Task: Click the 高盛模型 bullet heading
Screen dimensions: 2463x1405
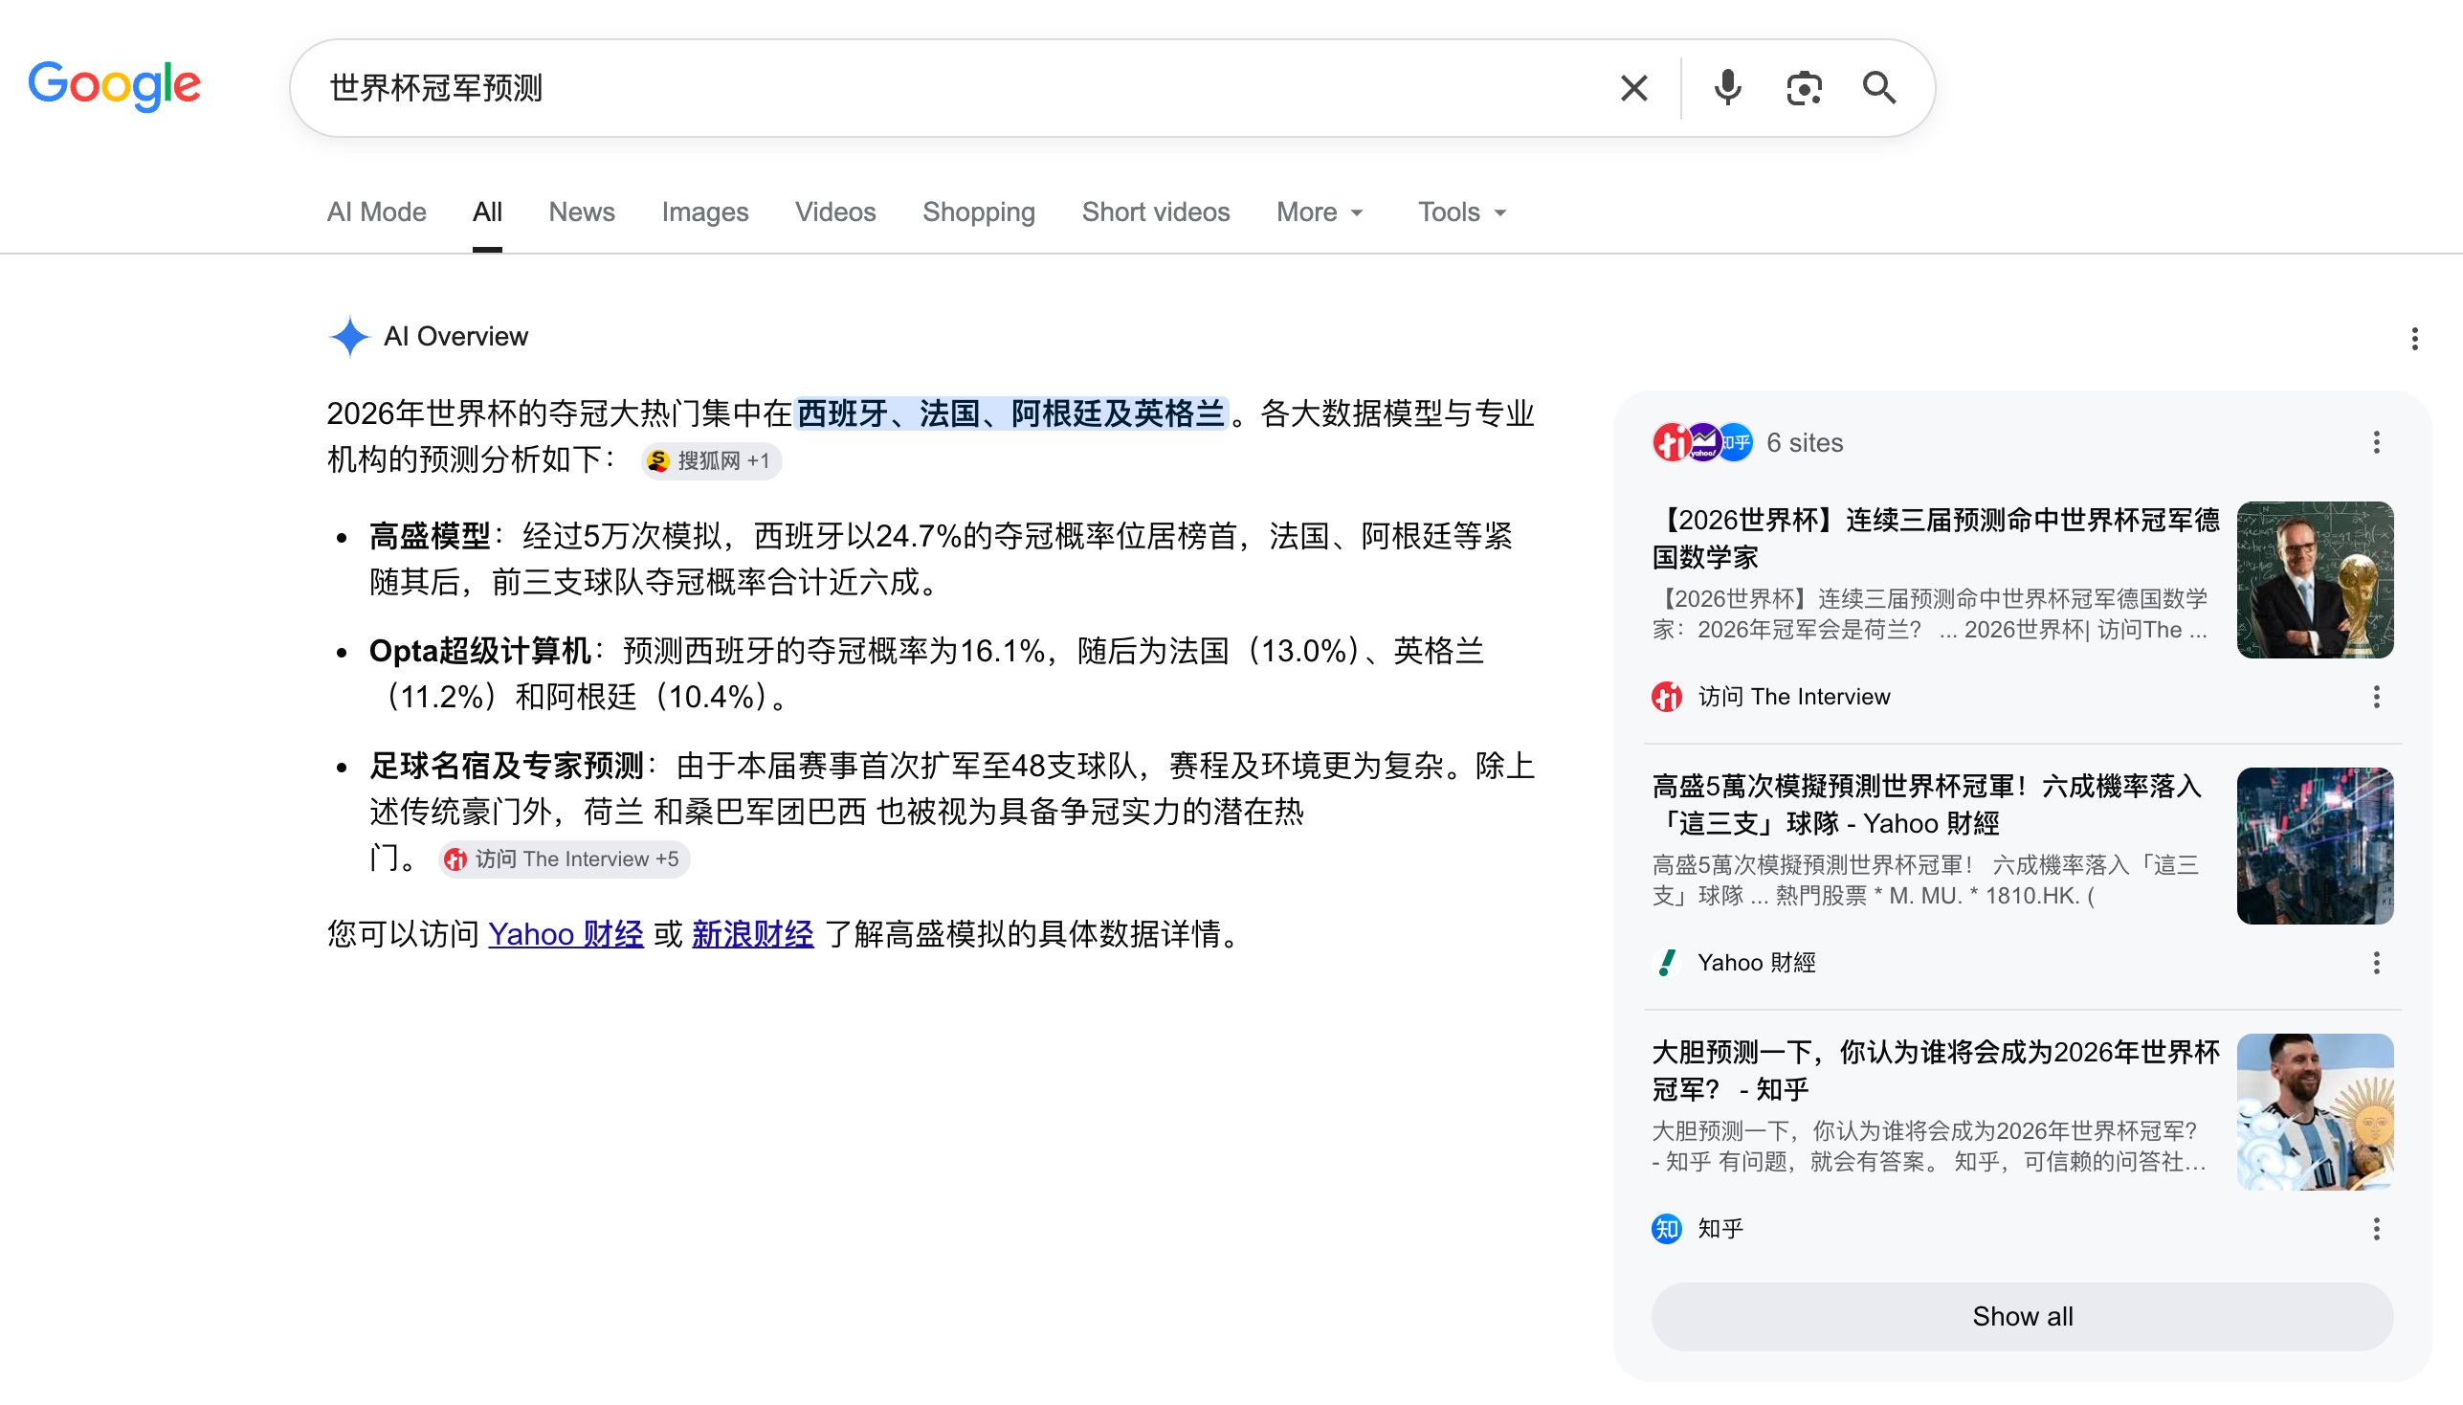Action: (x=430, y=537)
